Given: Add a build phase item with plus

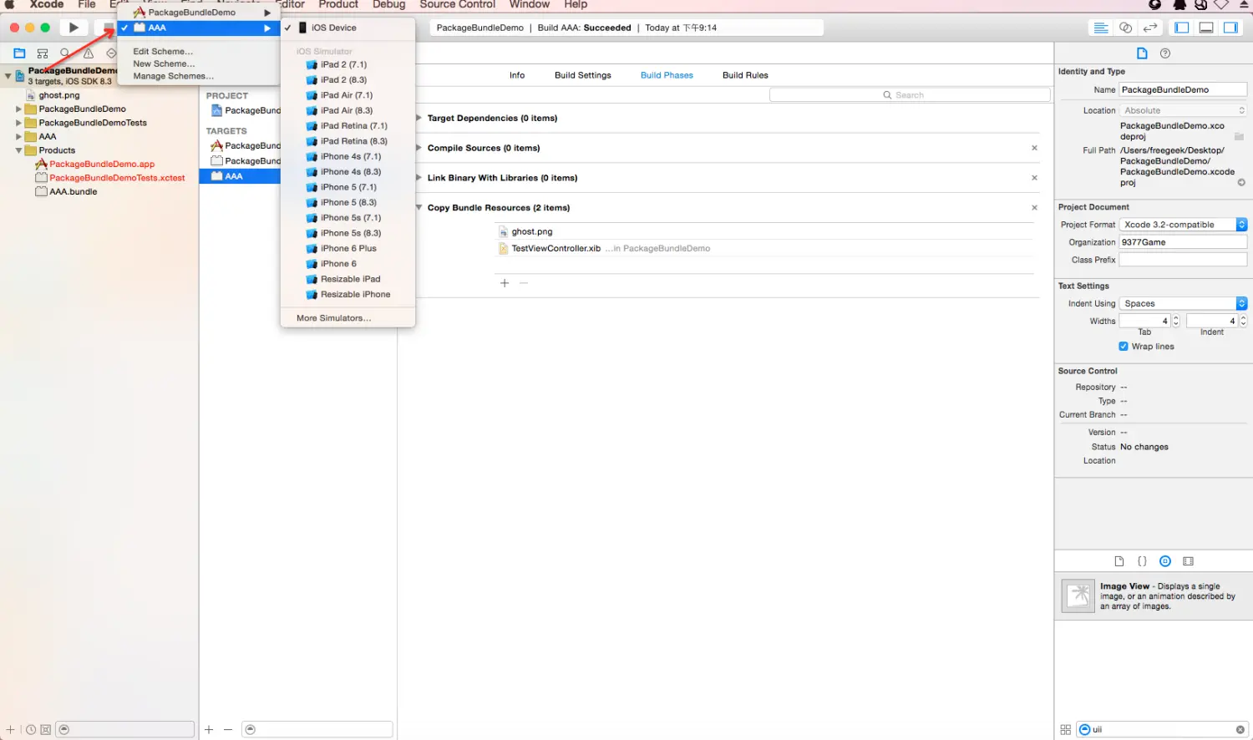Looking at the screenshot, I should [505, 283].
